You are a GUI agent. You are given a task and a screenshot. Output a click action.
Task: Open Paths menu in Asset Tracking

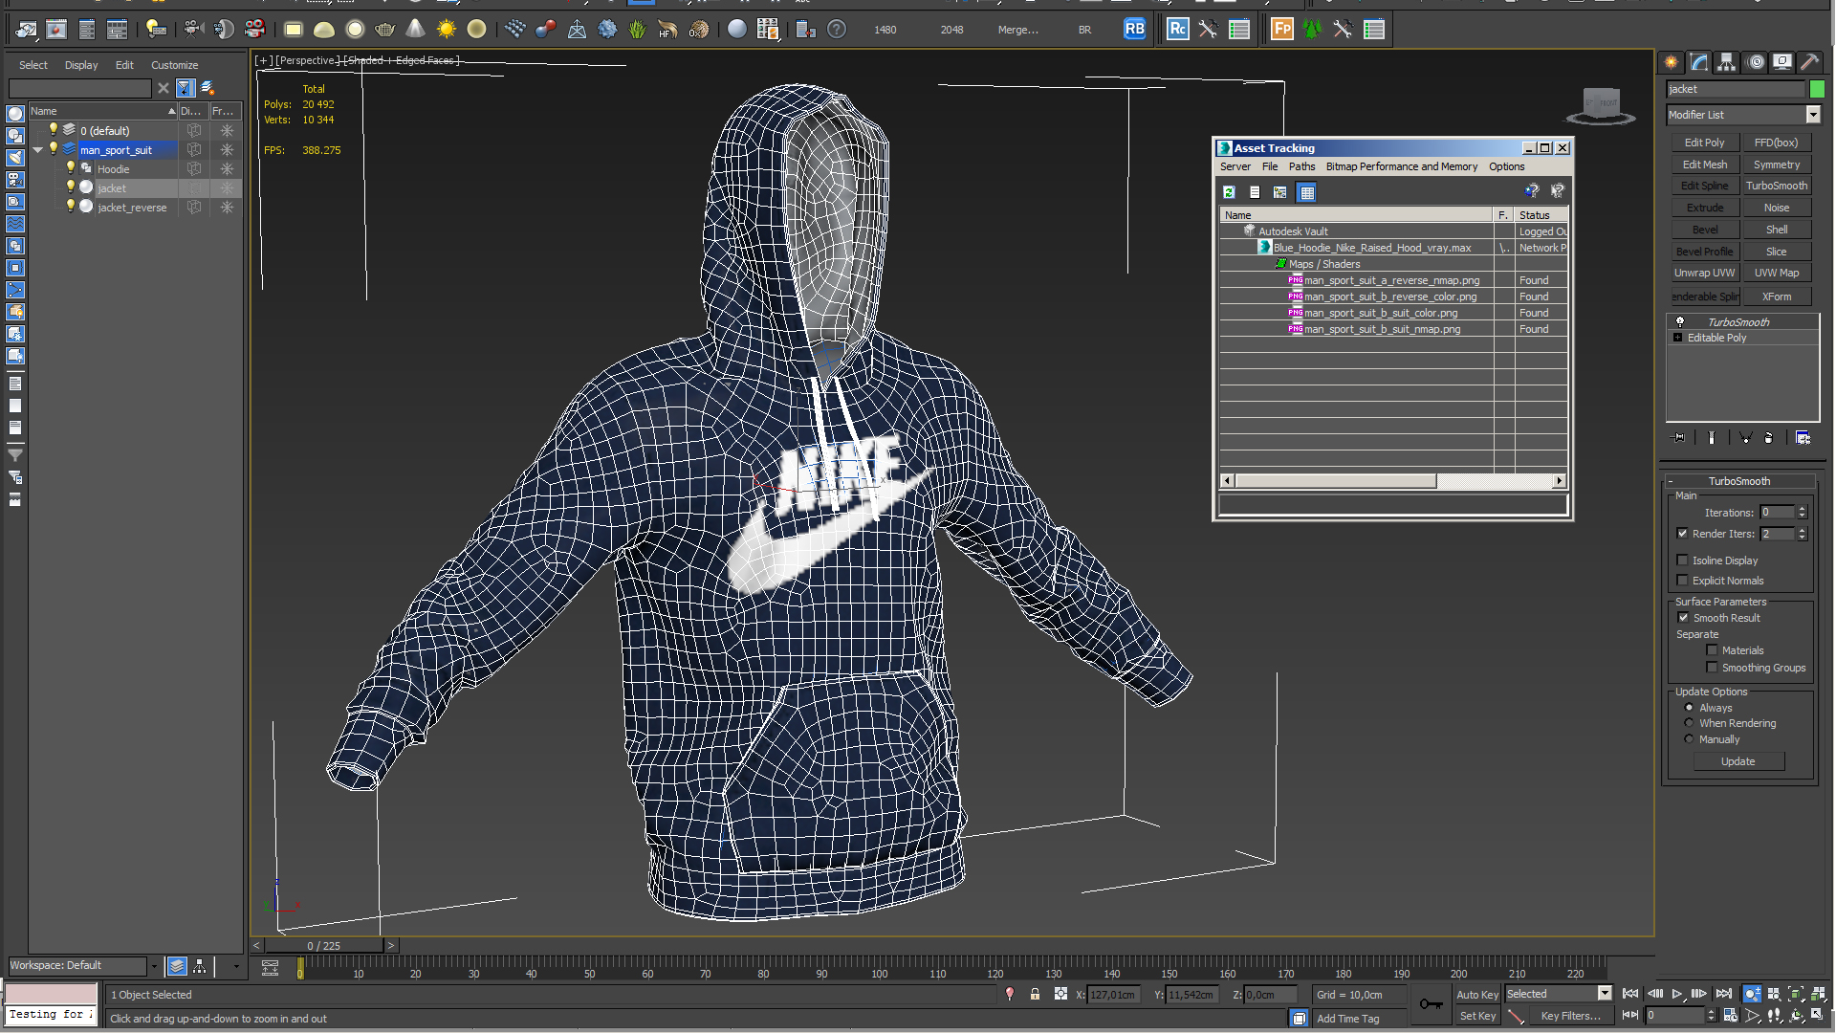[1301, 166]
